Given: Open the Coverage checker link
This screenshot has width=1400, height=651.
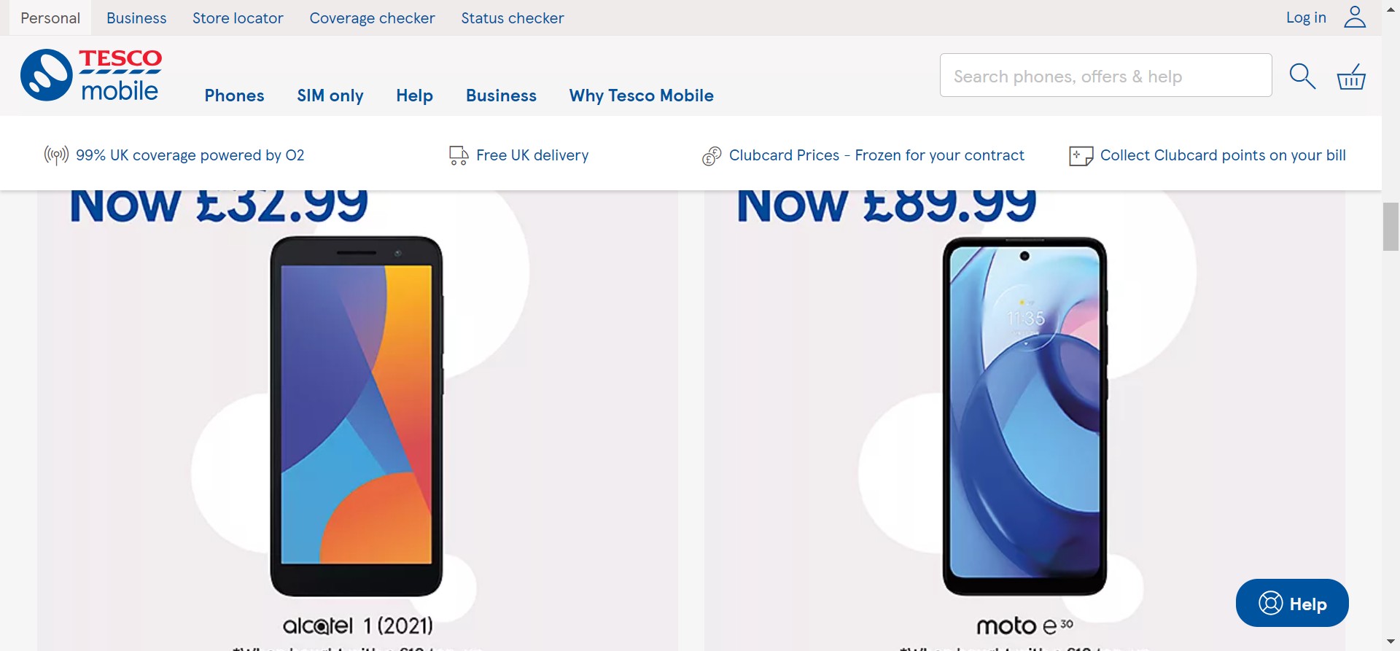Looking at the screenshot, I should pos(372,18).
